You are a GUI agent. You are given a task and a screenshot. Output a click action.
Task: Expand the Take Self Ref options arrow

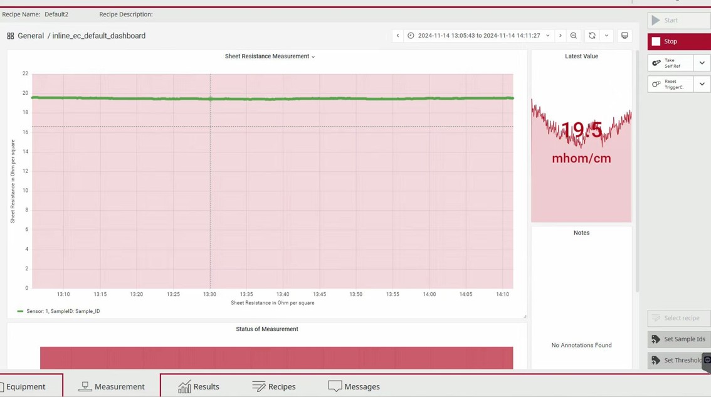click(x=702, y=63)
